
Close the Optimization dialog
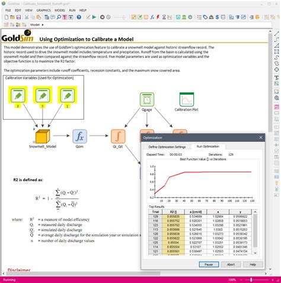point(261,137)
